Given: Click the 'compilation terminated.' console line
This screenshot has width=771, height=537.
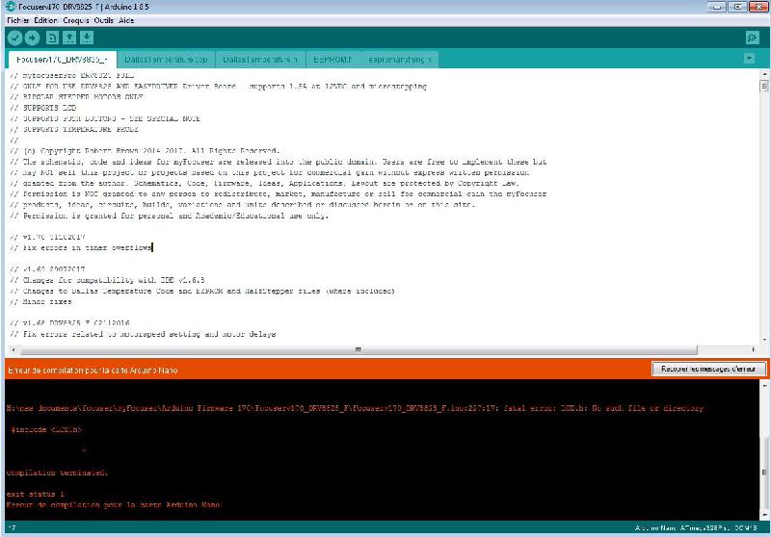Looking at the screenshot, I should coord(57,473).
